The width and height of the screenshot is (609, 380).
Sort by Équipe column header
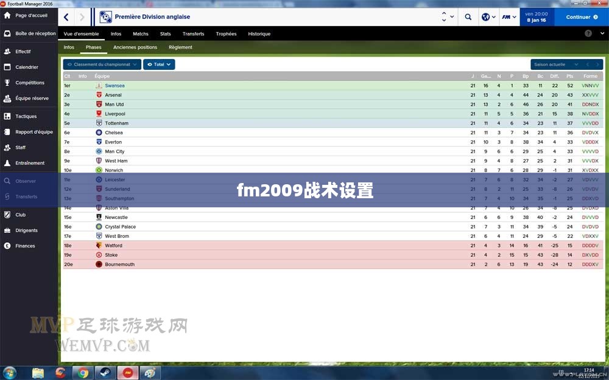point(102,76)
